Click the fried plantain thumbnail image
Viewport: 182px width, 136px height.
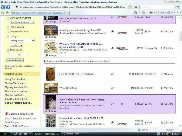51,74
